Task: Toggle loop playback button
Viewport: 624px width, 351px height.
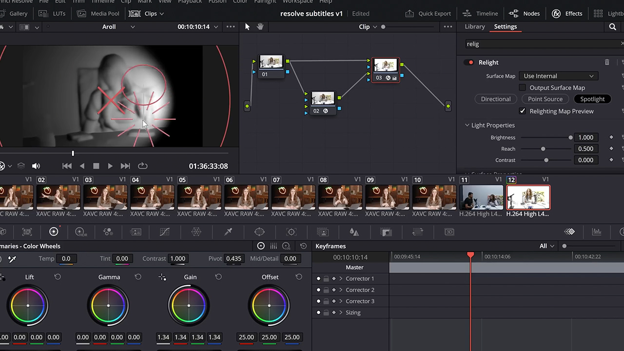Action: coord(142,166)
